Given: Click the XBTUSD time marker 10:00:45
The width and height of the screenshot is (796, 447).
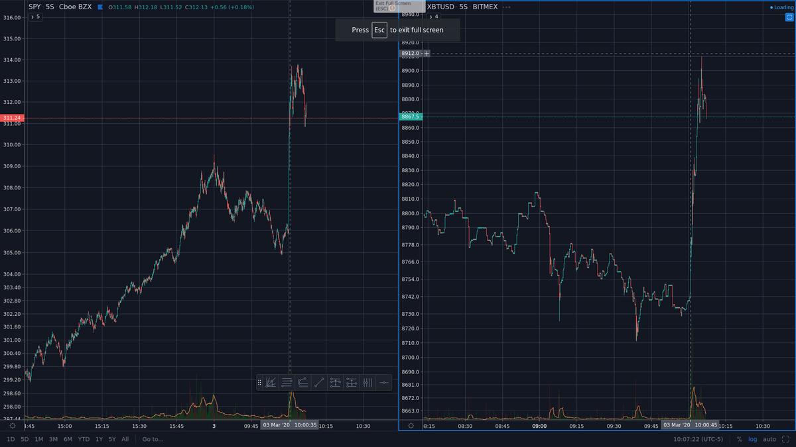Looking at the screenshot, I should [x=691, y=425].
